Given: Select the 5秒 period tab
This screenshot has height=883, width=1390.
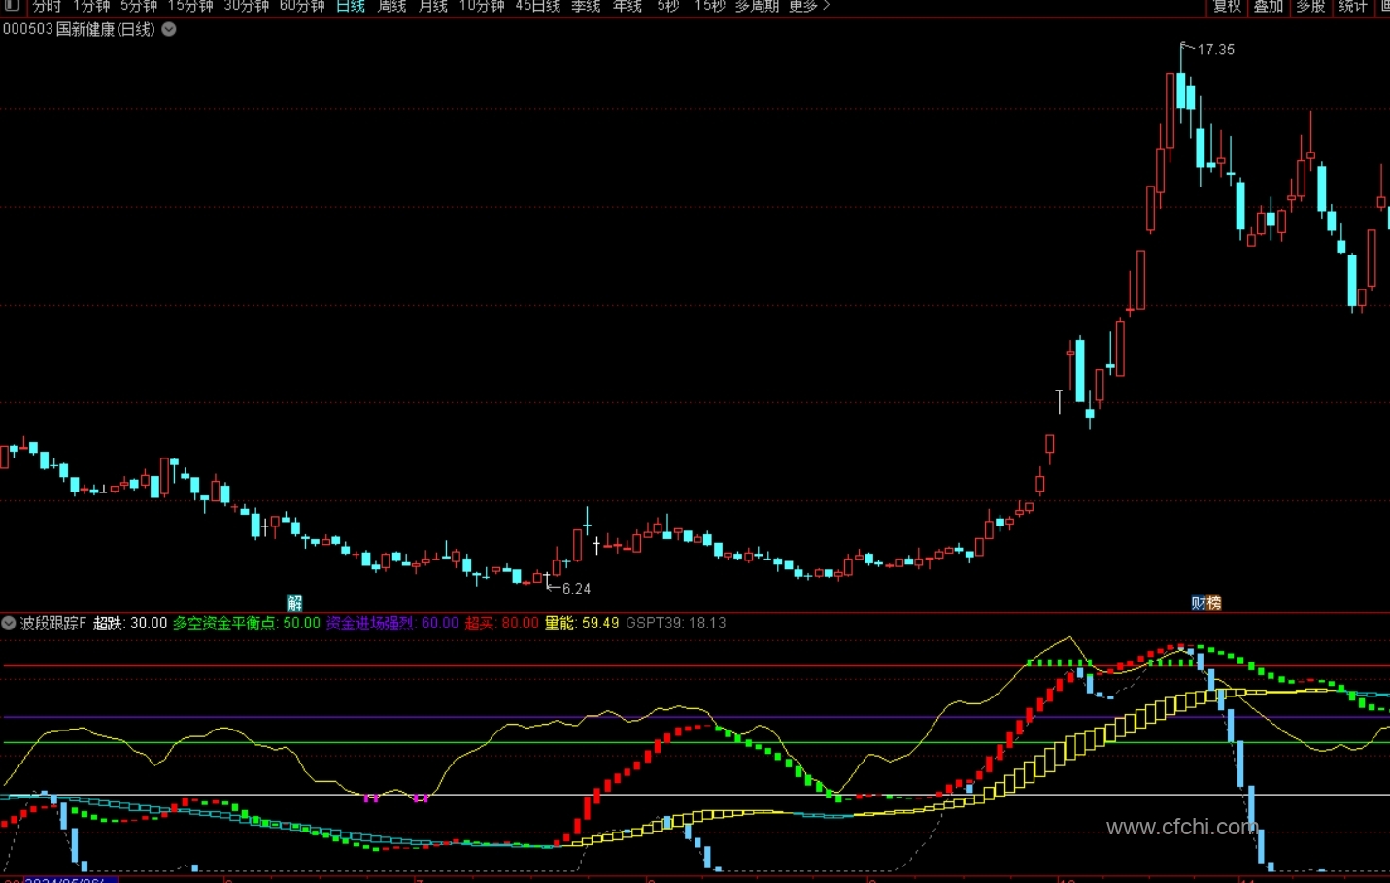Looking at the screenshot, I should tap(668, 6).
